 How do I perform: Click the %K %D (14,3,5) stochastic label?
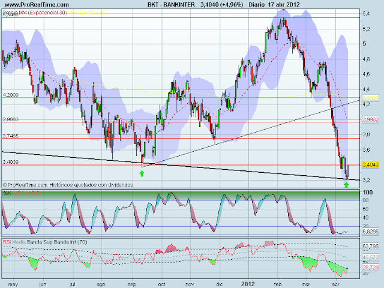pyautogui.click(x=22, y=193)
